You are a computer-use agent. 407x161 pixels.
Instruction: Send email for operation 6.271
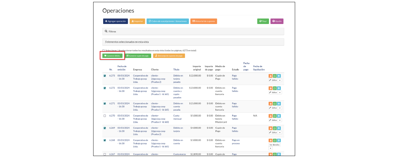(279, 104)
